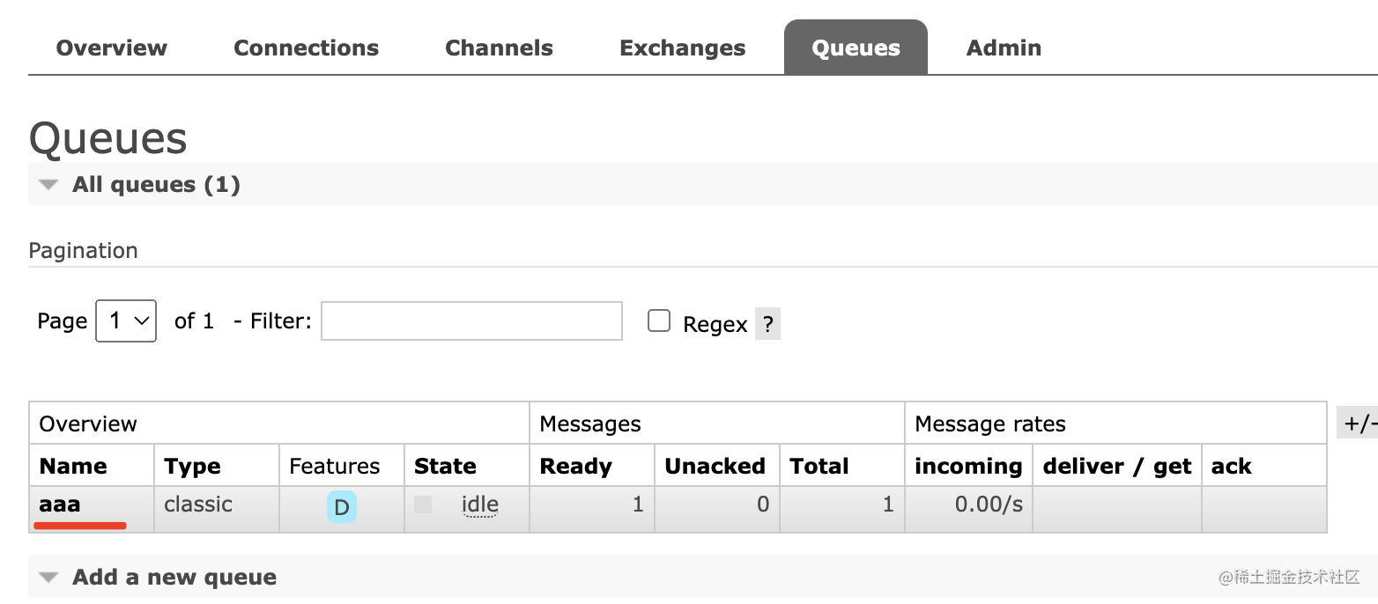
Task: Click the Regex help question mark
Action: click(767, 324)
